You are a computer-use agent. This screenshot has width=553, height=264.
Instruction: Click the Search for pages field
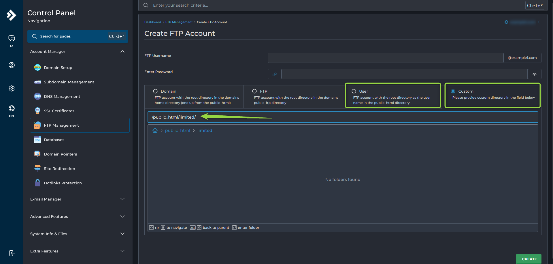pos(78,36)
